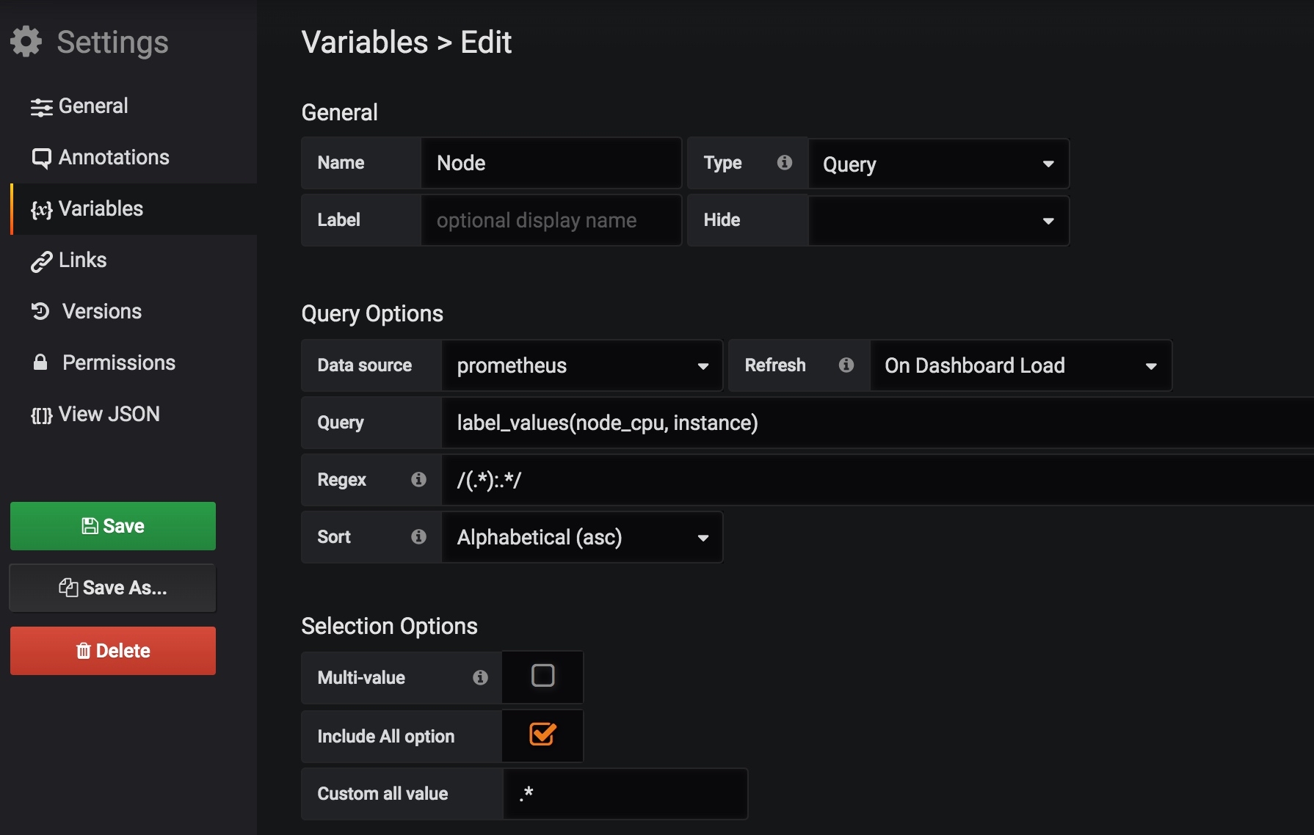Click the Refresh info icon
Viewport: 1314px width, 835px height.
tap(846, 365)
